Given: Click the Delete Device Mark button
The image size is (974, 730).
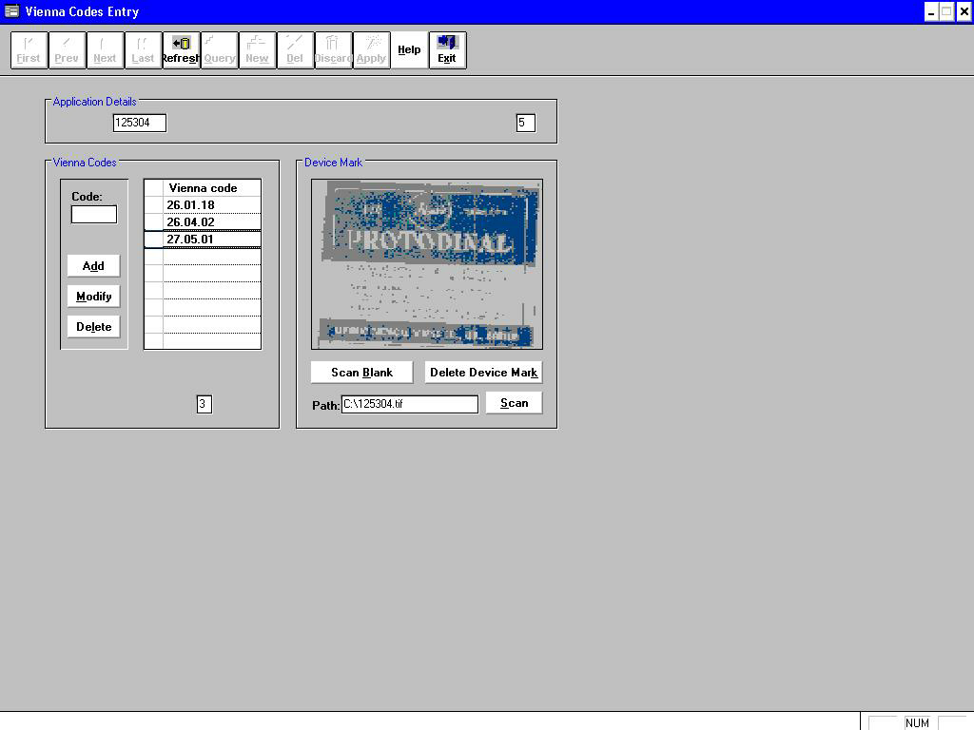Looking at the screenshot, I should (x=483, y=373).
